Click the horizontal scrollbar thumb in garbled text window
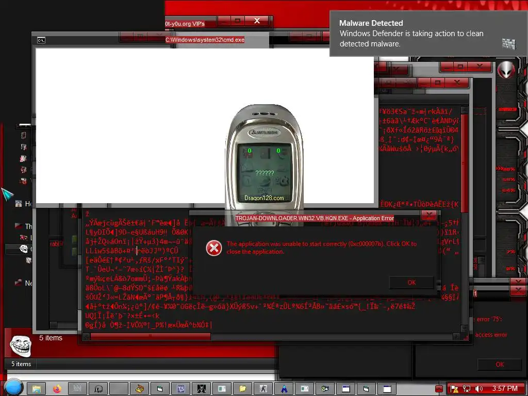Image resolution: width=528 pixels, height=396 pixels. click(x=150, y=336)
